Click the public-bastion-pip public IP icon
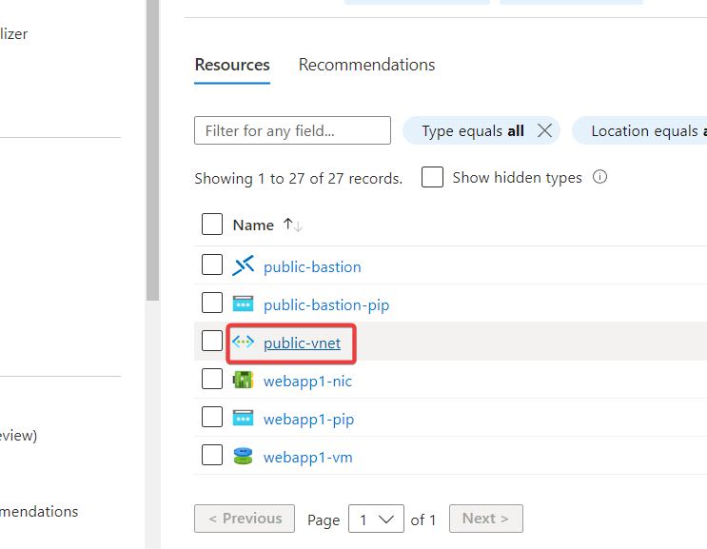Viewport: 707px width, 549px height. tap(244, 304)
